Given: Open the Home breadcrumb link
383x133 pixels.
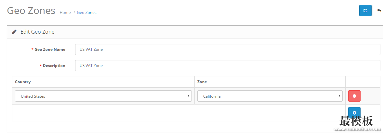Looking at the screenshot, I should [65, 13].
